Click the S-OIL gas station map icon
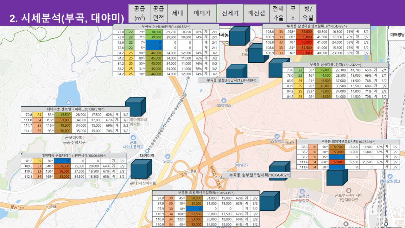Image resolution: width=405 pixels, height=228 pixels. coord(169,156)
